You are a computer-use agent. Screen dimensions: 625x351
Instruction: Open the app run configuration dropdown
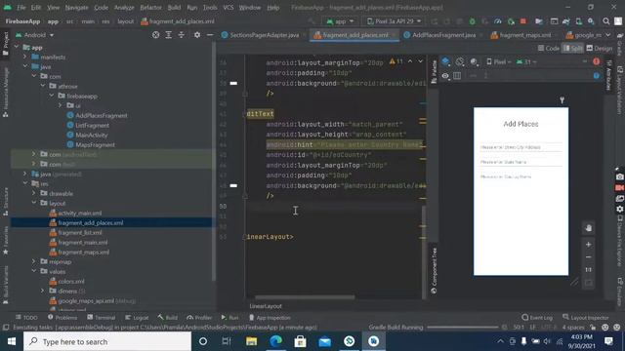click(x=341, y=21)
